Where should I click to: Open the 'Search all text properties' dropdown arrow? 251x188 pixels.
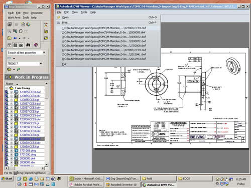click(x=44, y=53)
